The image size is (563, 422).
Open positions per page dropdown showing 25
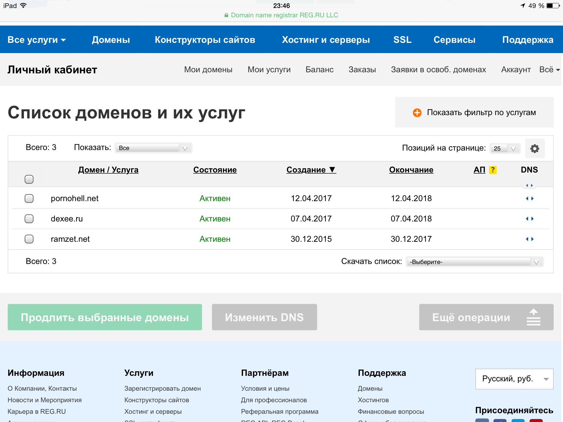[x=505, y=149]
